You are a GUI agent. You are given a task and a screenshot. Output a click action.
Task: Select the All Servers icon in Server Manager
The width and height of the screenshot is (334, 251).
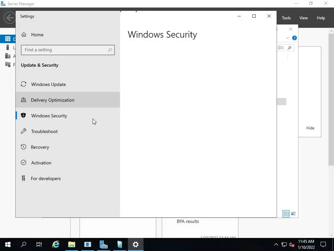8,56
